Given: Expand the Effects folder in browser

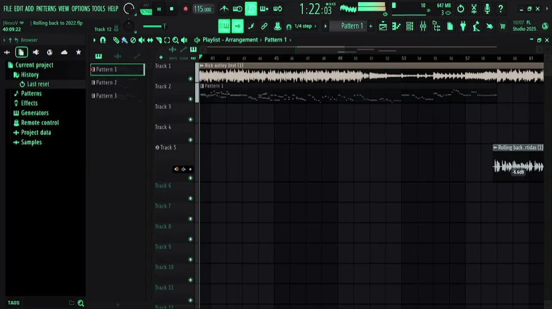Looking at the screenshot, I should point(26,103).
